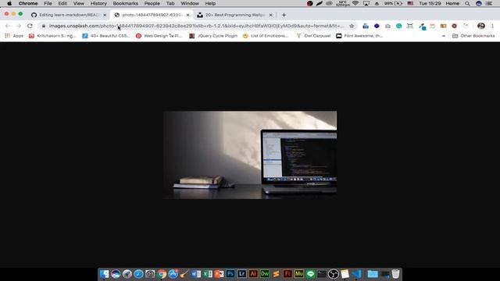
Task: Open the App Store in the Dock
Action: pyautogui.click(x=173, y=274)
